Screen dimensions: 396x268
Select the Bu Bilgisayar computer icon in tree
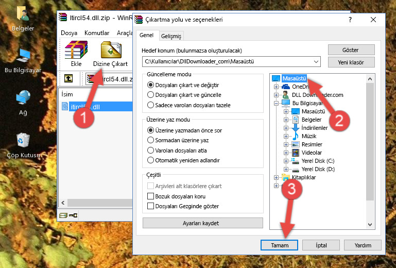click(x=286, y=103)
